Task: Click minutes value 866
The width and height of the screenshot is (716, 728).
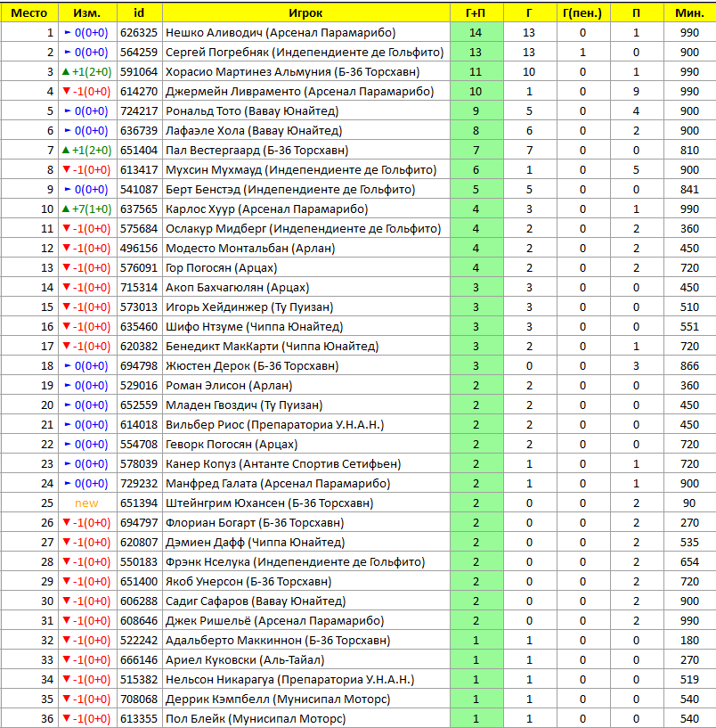Action: tap(689, 366)
